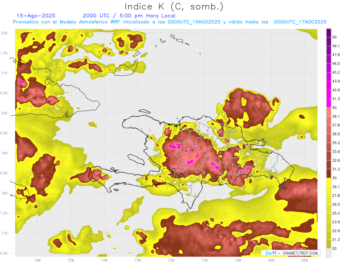Select the colorbar value "46.5"
Image resolution: width=342 pixels, height=264 pixels.
pyautogui.click(x=336, y=64)
